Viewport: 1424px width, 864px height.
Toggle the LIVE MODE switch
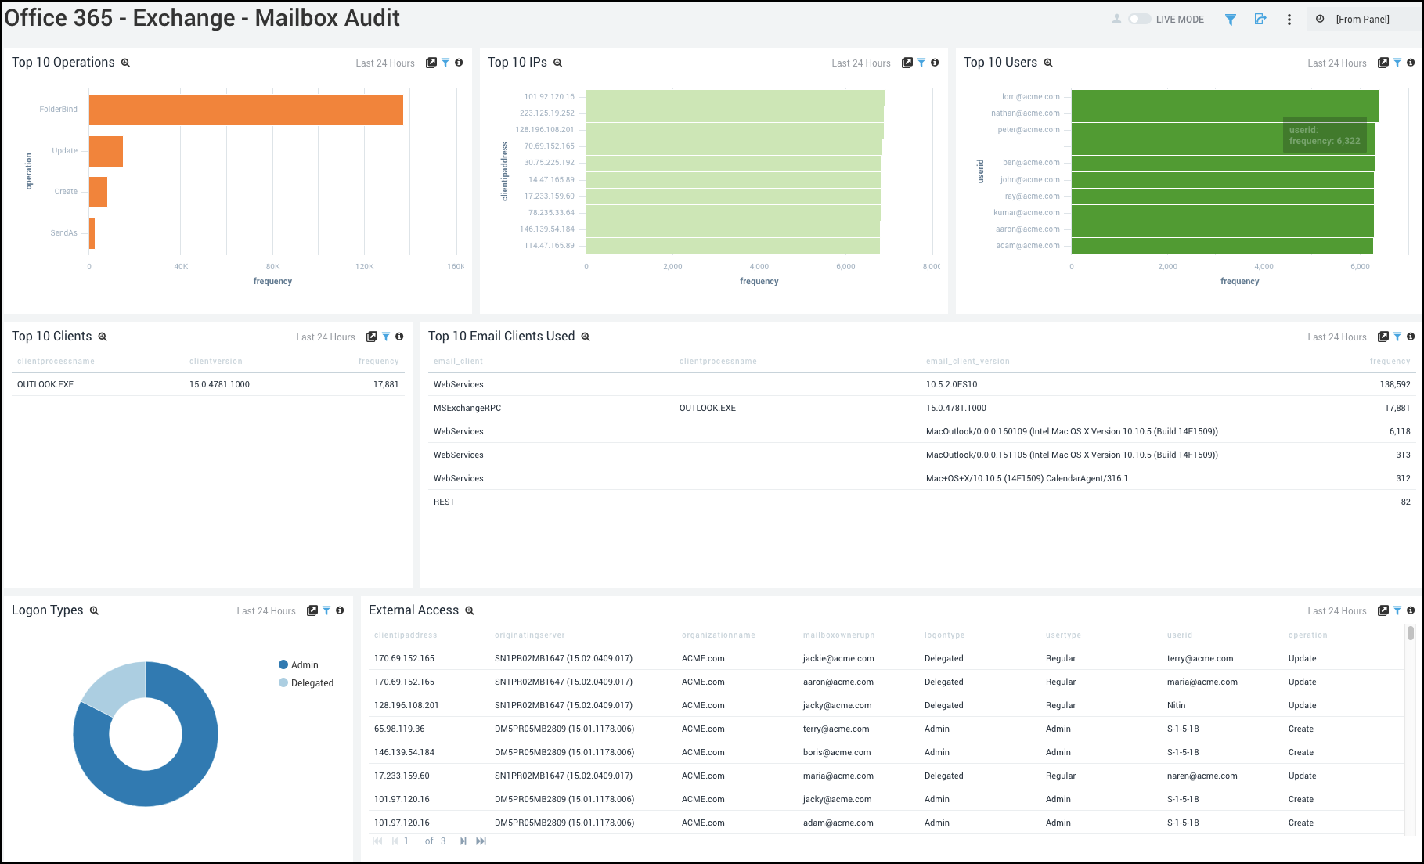(x=1140, y=19)
